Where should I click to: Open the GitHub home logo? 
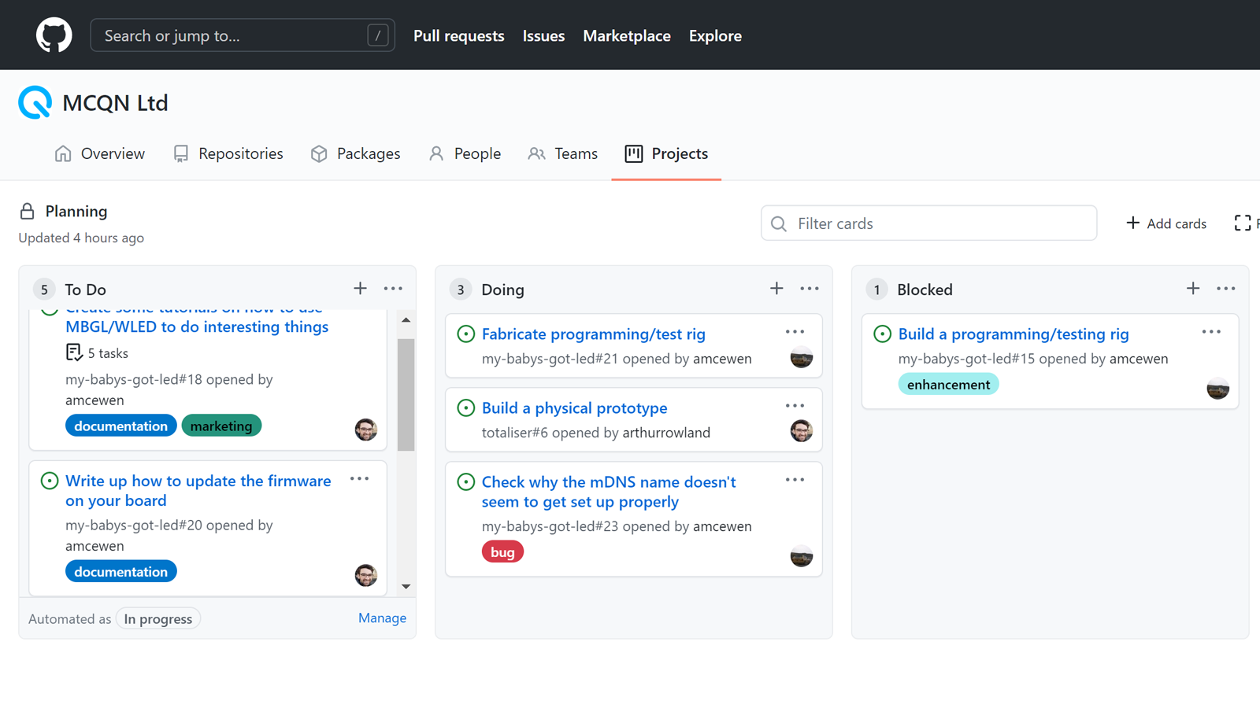[54, 35]
